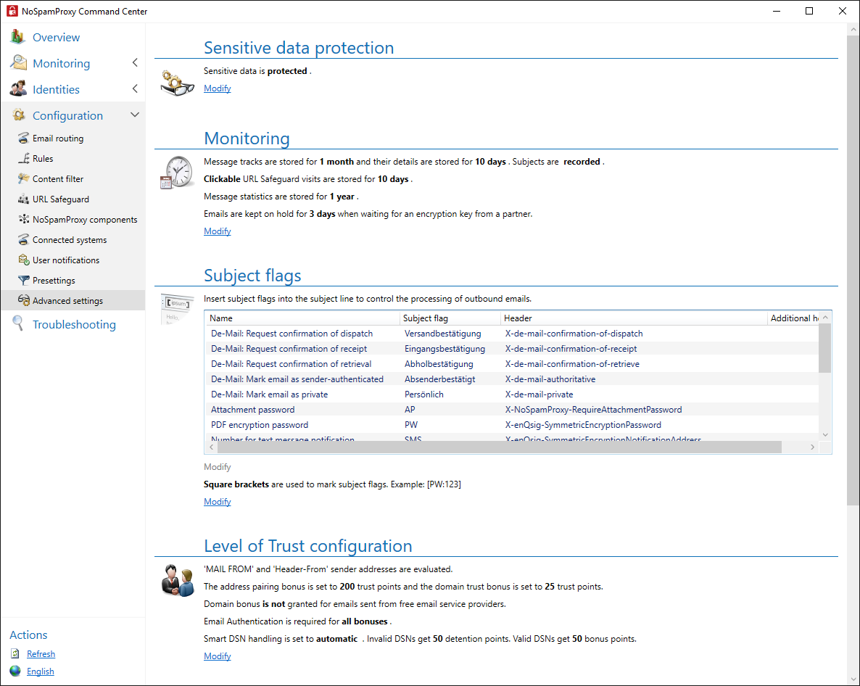
Task: Click the NoSpamProxy components icon
Action: 24,219
